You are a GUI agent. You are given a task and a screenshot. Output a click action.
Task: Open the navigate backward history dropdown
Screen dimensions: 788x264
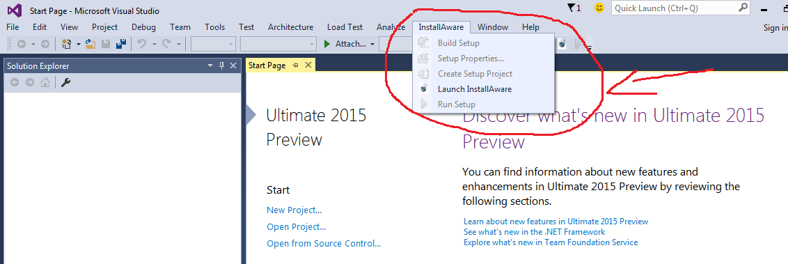coord(33,45)
